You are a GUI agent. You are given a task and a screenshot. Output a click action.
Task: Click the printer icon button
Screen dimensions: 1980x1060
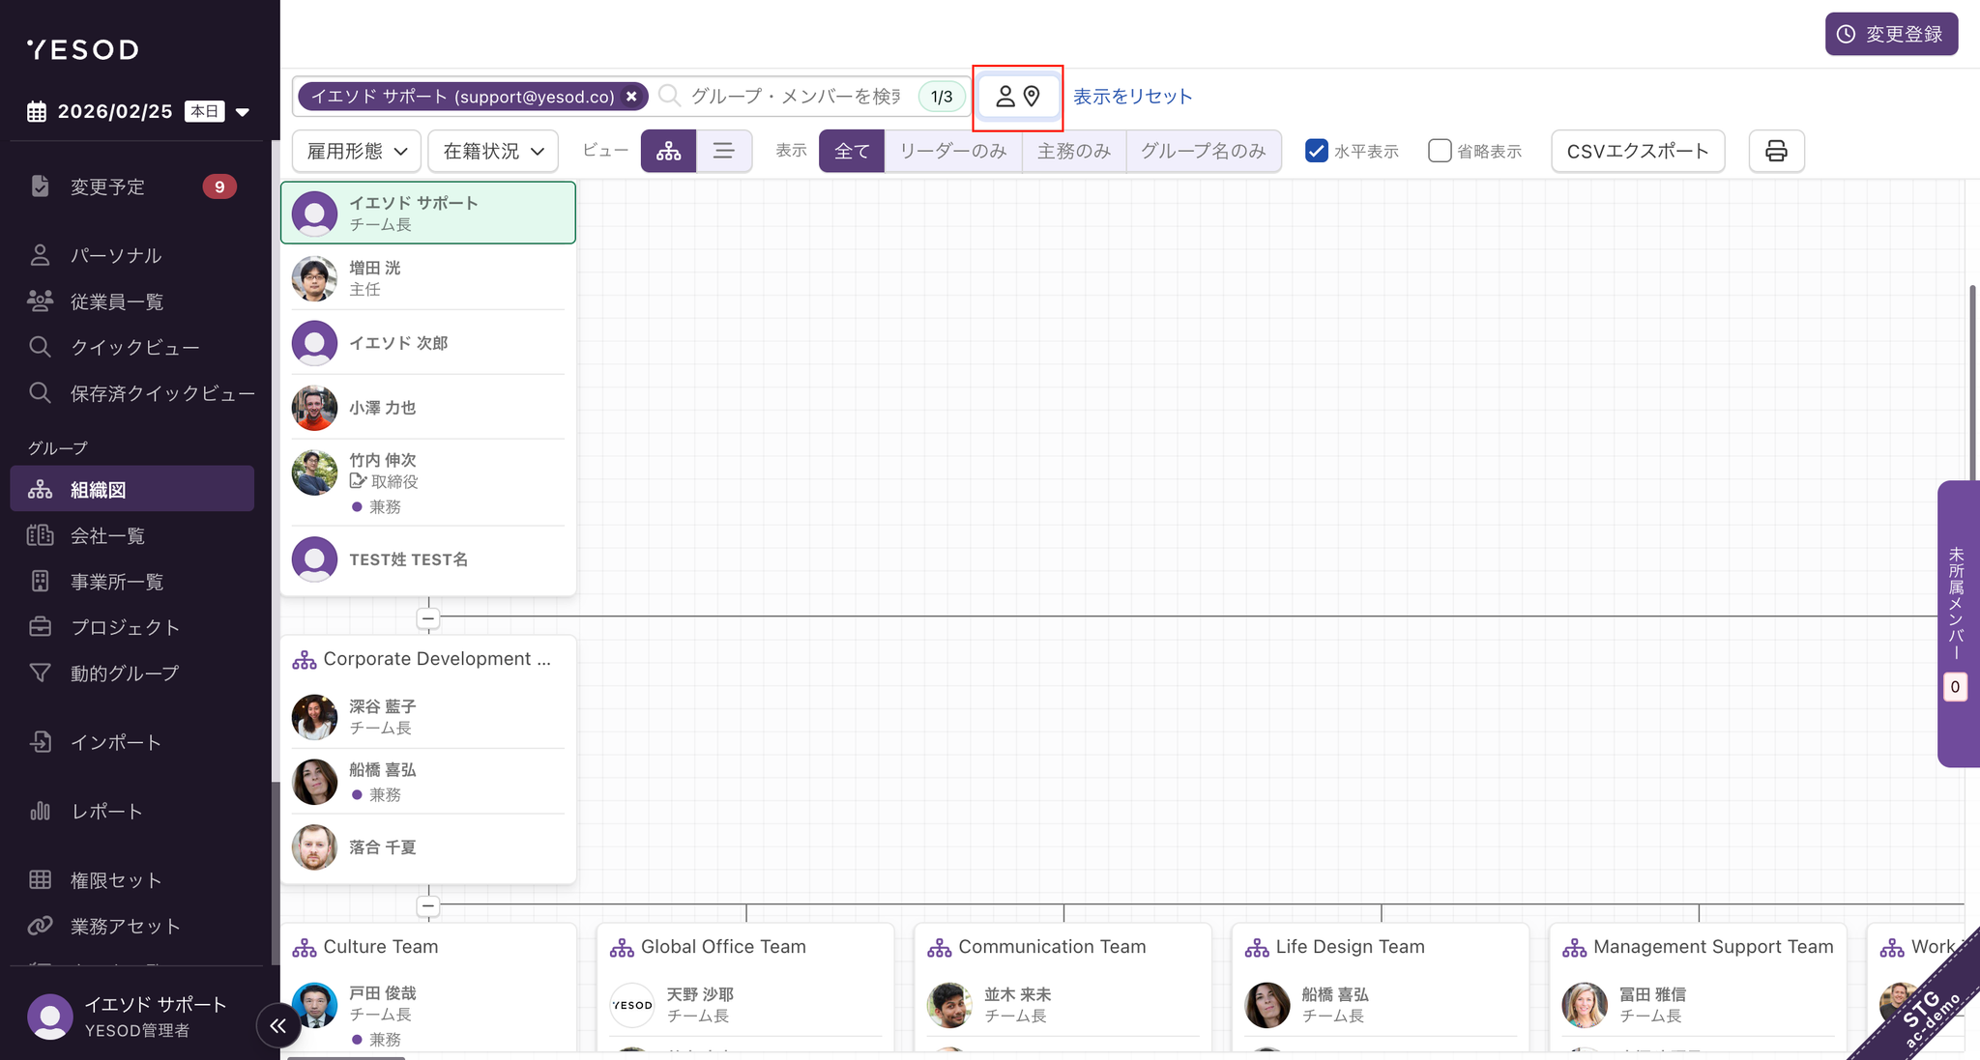[x=1775, y=151]
